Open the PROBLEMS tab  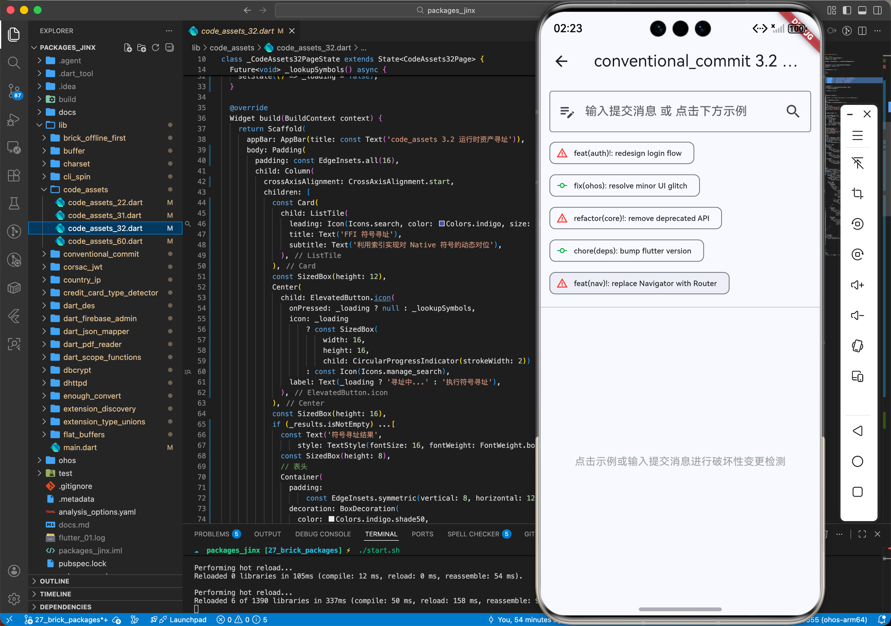(x=212, y=534)
